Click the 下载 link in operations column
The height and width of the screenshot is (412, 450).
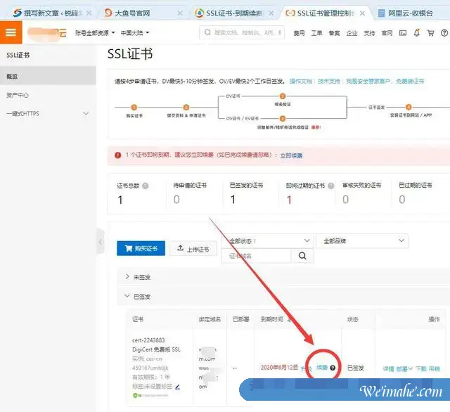coord(421,368)
